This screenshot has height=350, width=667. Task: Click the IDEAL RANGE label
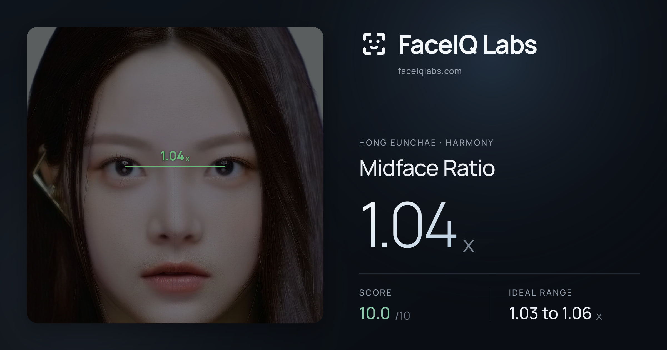pos(540,292)
